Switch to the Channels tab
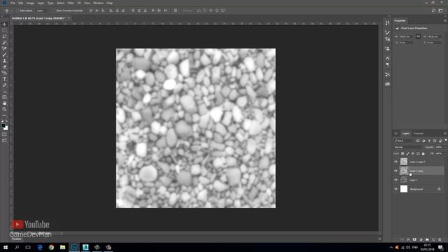Screen dimensions: 448x252 pos(419,134)
